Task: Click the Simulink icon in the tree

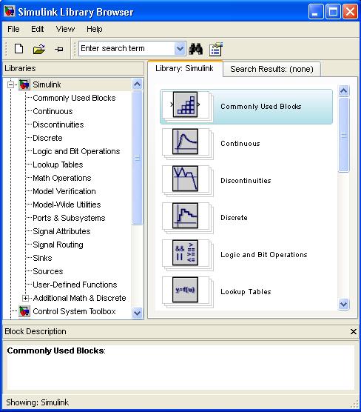Action: click(24, 84)
